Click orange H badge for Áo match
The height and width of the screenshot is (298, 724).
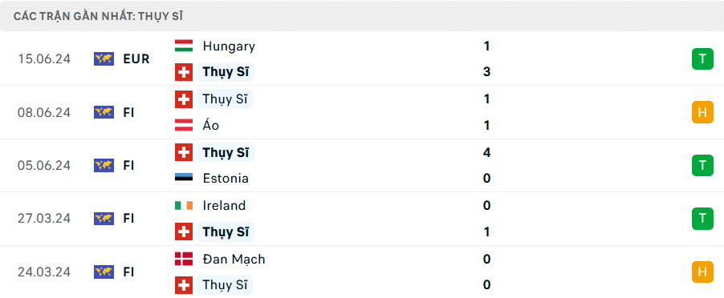point(702,112)
